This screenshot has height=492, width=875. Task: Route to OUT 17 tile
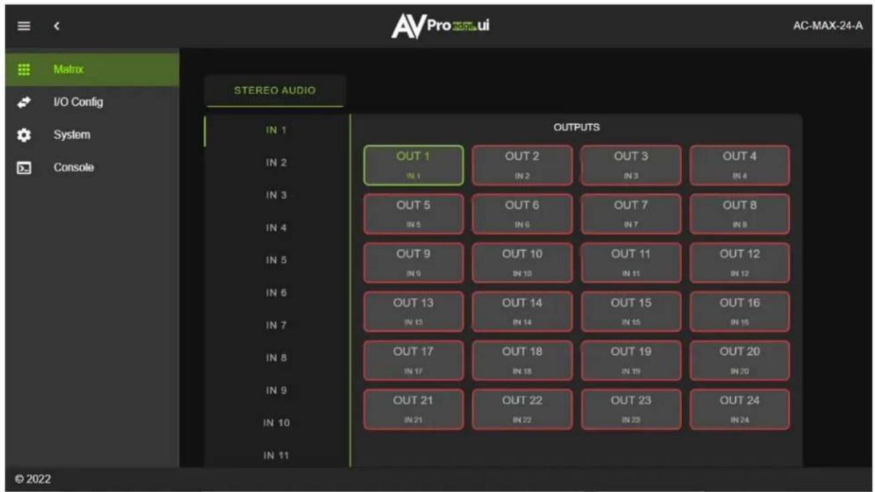413,361
